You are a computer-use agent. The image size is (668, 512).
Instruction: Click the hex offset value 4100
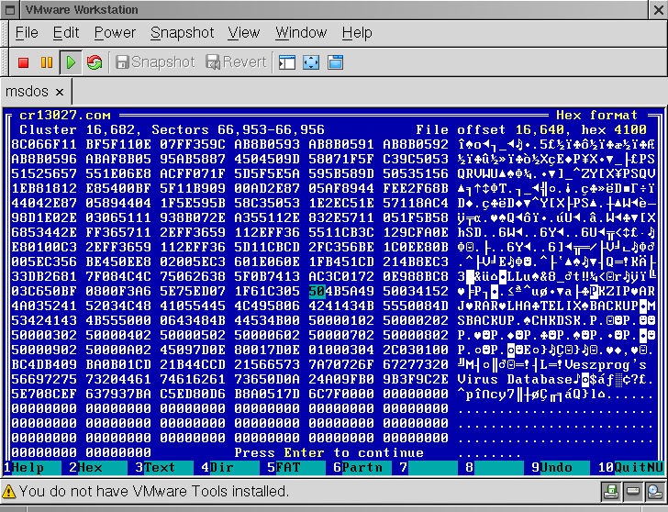[630, 129]
